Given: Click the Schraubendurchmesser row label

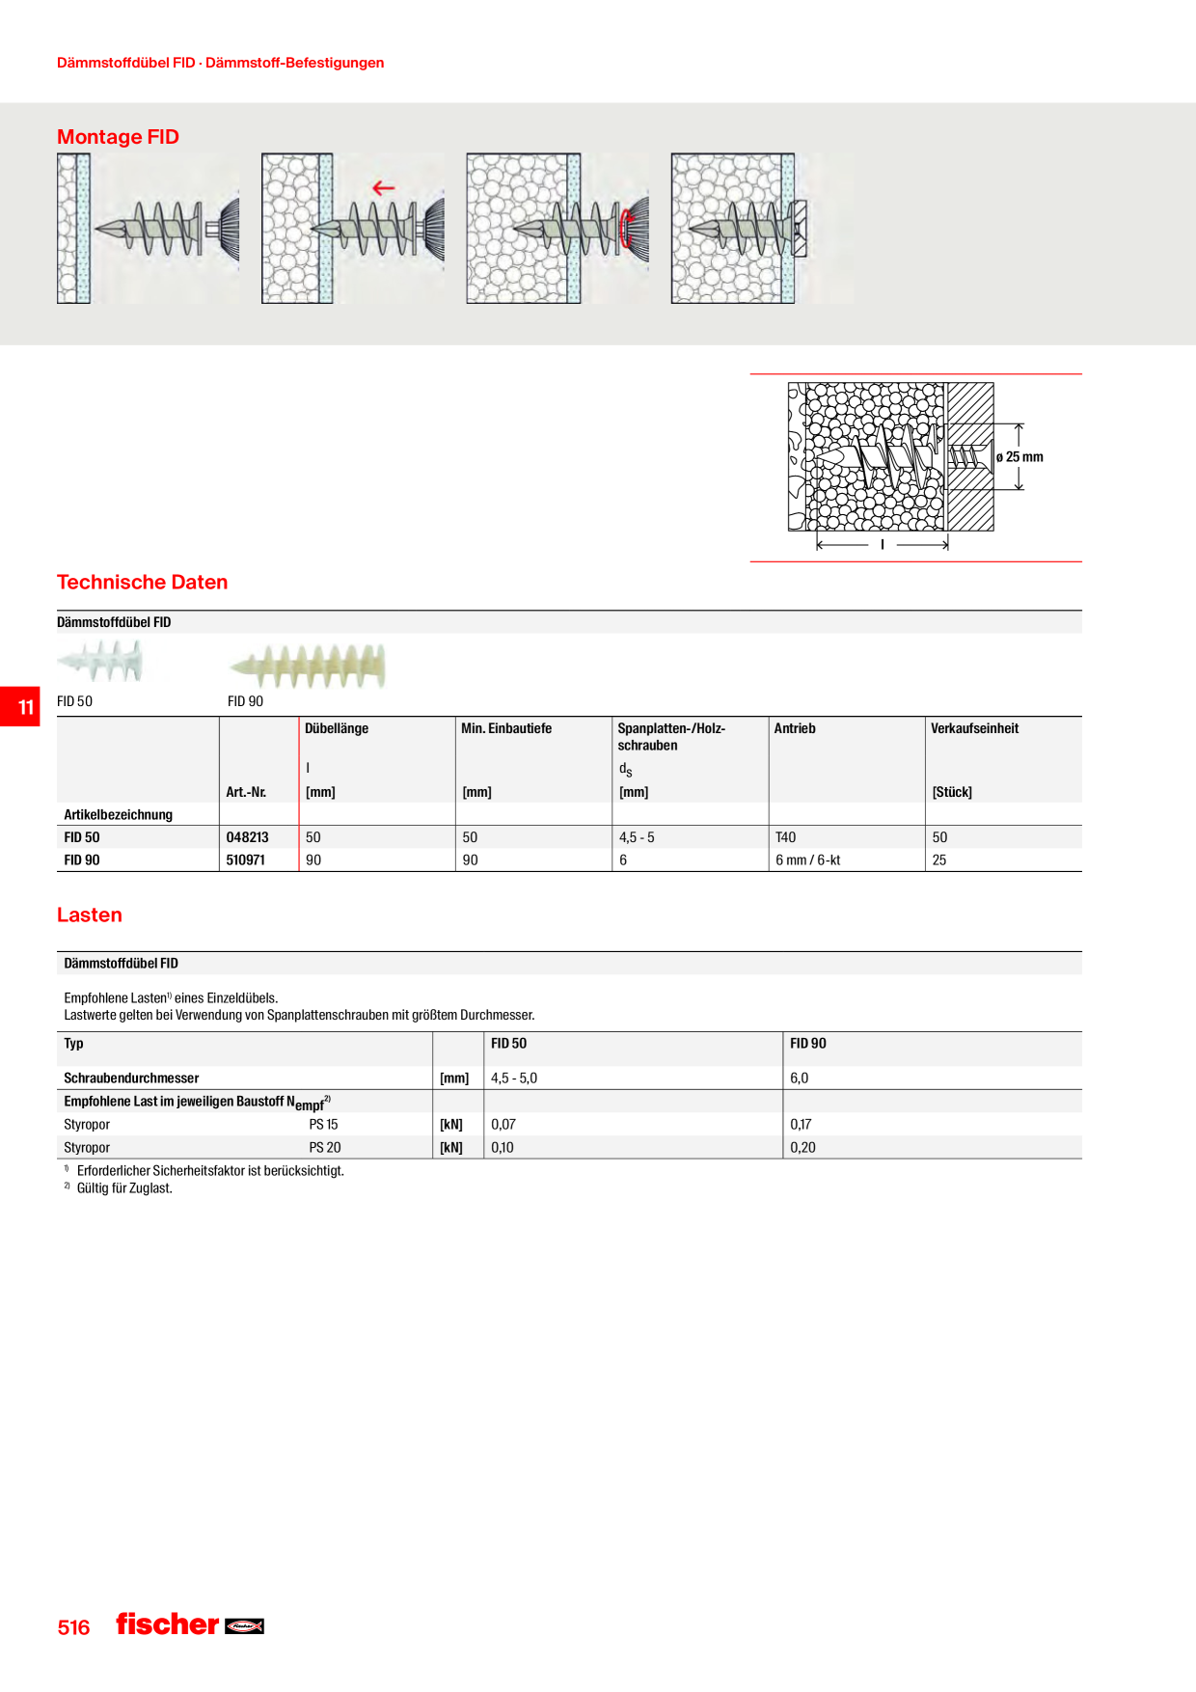Looking at the screenshot, I should click(x=131, y=1078).
